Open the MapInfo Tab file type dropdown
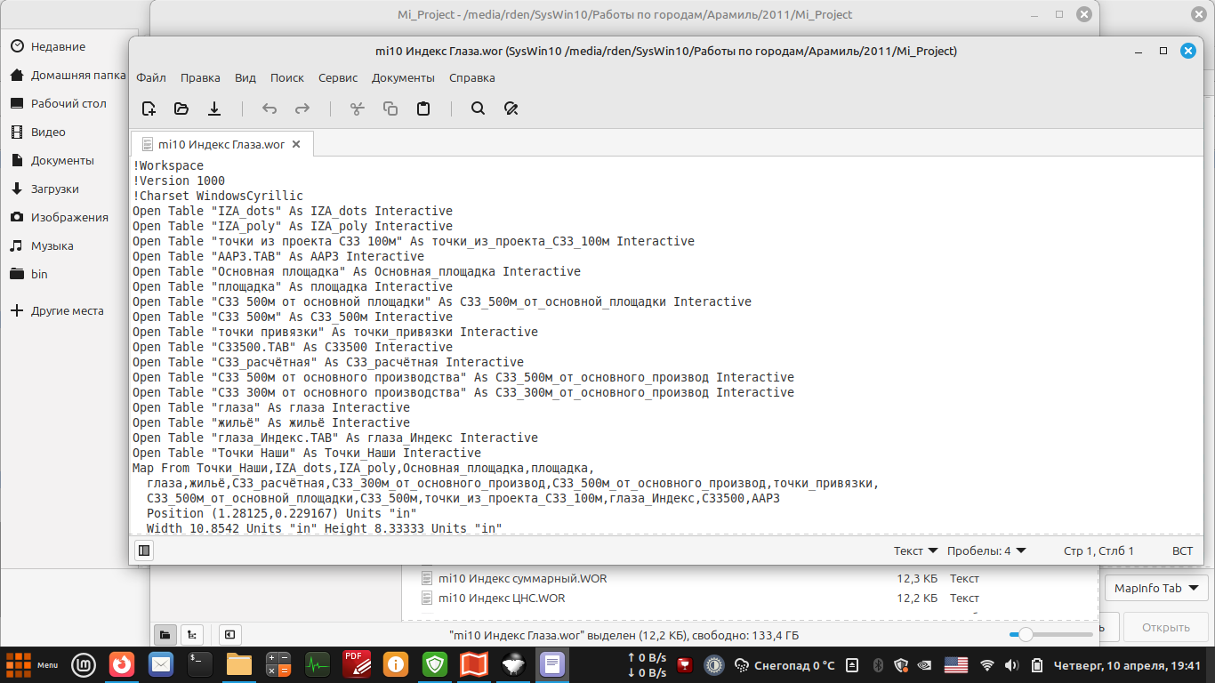Screen dimensions: 1215x683 [x=1156, y=588]
